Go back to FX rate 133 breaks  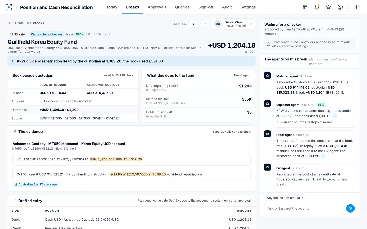click(26, 23)
